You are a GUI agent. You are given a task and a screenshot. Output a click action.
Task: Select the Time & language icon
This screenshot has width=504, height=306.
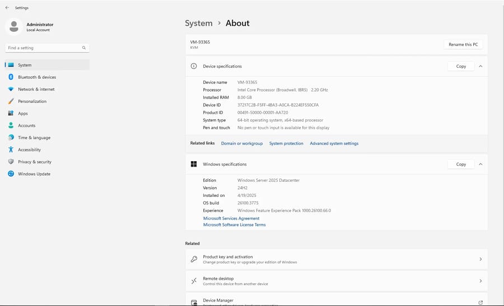(11, 138)
